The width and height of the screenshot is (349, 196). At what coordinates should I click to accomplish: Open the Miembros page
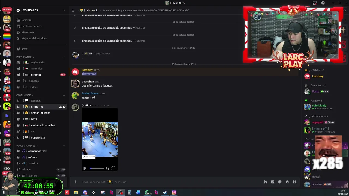tap(41, 32)
